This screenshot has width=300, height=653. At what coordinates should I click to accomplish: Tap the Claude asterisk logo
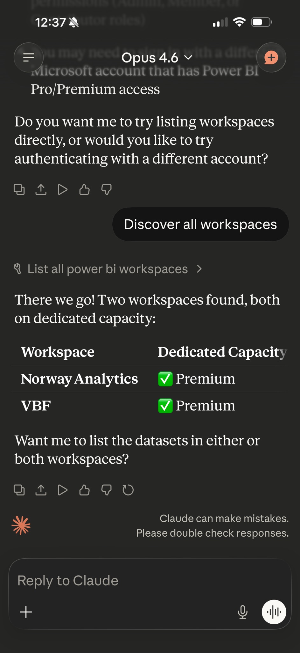click(21, 525)
